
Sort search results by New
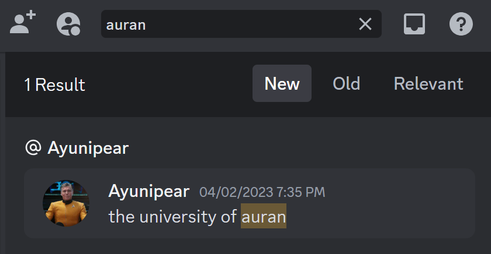(x=282, y=84)
